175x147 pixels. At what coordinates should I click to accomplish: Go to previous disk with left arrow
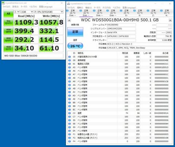pyautogui.click(x=69, y=20)
